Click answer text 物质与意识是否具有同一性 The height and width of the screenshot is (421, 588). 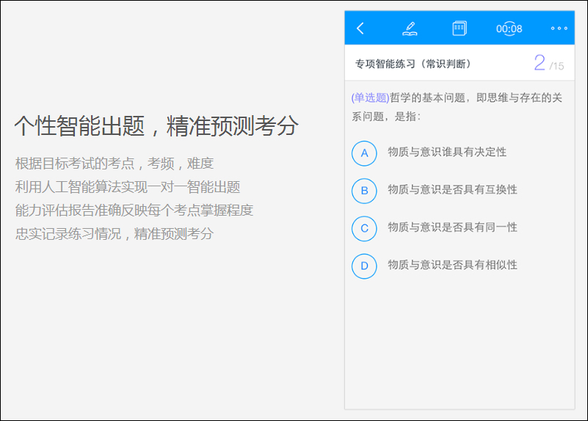click(452, 227)
